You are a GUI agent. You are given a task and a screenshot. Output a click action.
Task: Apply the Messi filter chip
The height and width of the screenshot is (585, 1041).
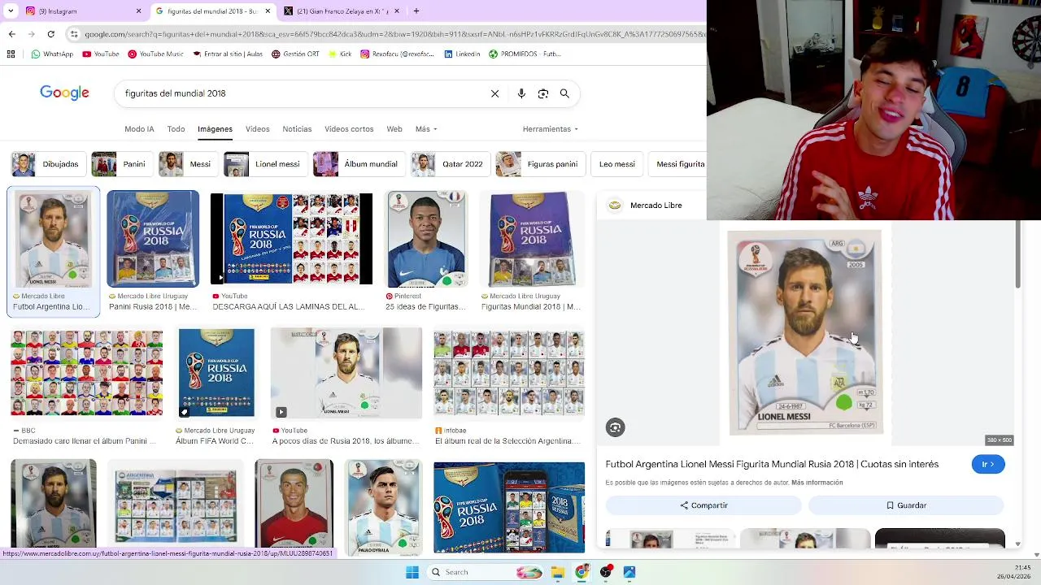point(187,164)
